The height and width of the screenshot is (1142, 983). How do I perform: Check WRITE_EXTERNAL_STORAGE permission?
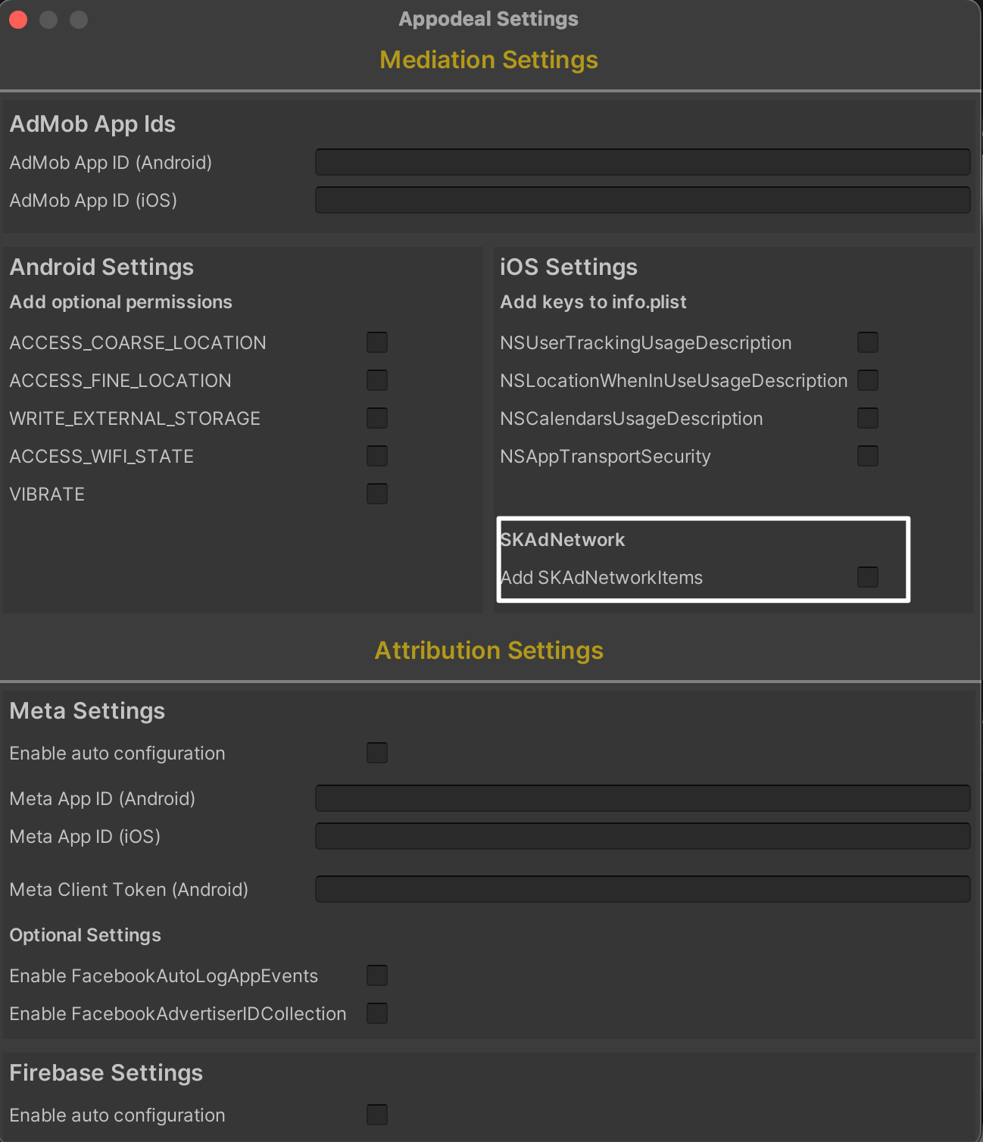377,418
